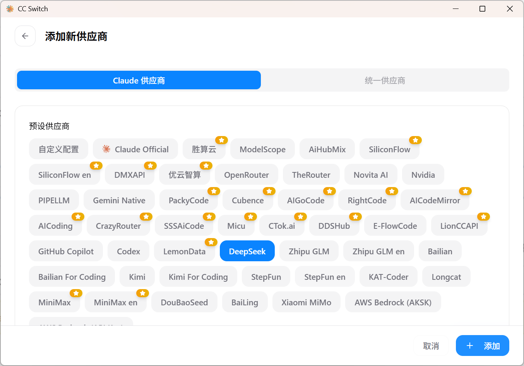Screen dimensions: 524x366
Task: Select the DeepSeek preset provider
Action: coord(247,251)
